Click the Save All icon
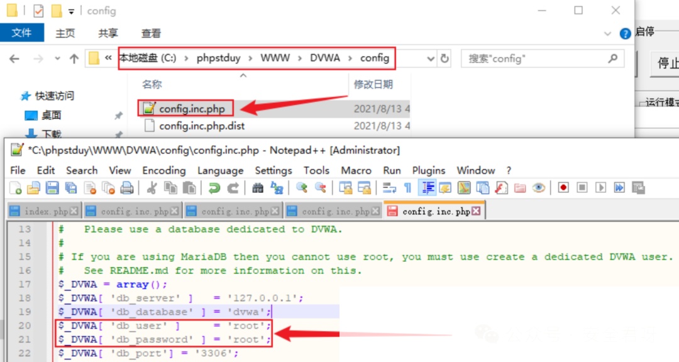 (71, 188)
